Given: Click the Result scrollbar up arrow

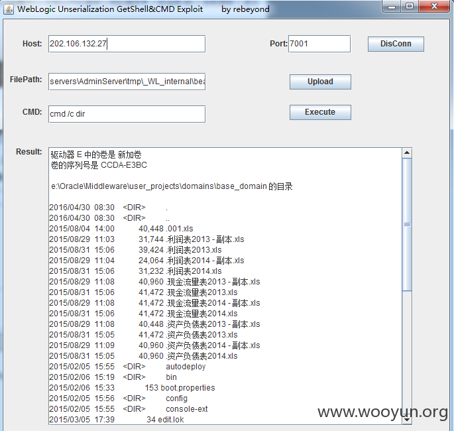Looking at the screenshot, I should pos(407,153).
